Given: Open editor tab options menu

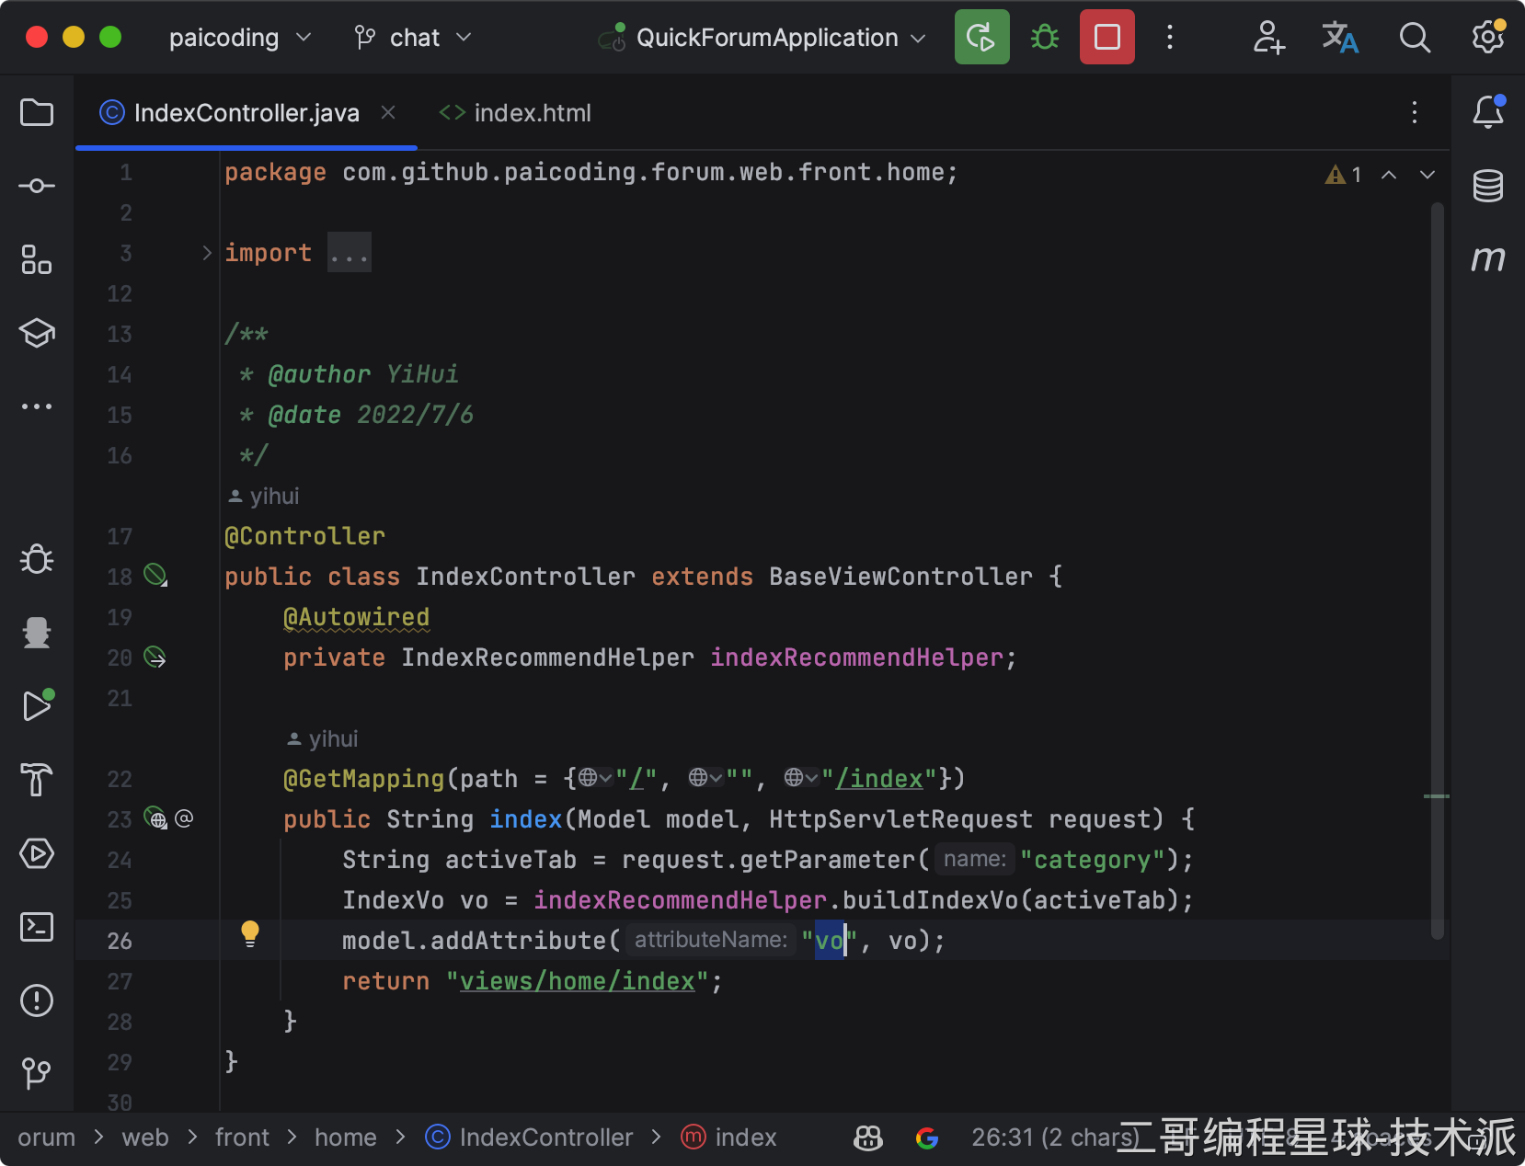Looking at the screenshot, I should coord(1415,112).
